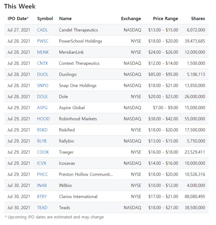Click the Price Range column header
This screenshot has width=216, height=225.
pyautogui.click(x=165, y=19)
